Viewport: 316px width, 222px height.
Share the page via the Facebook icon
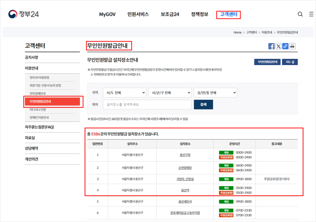[272, 46]
